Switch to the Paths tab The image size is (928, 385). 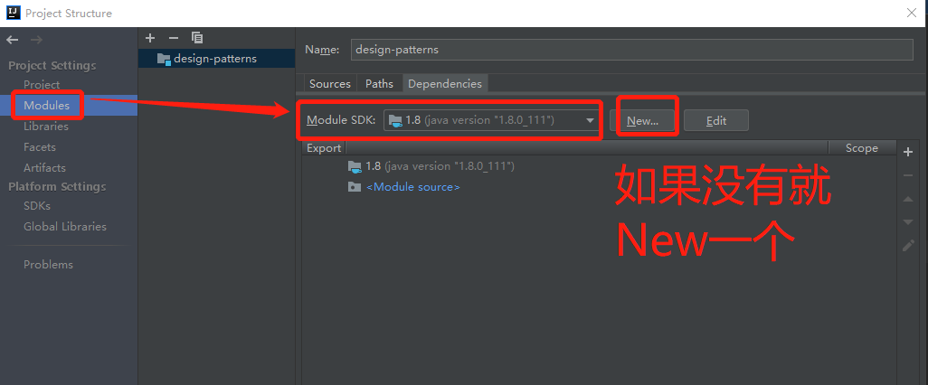379,84
